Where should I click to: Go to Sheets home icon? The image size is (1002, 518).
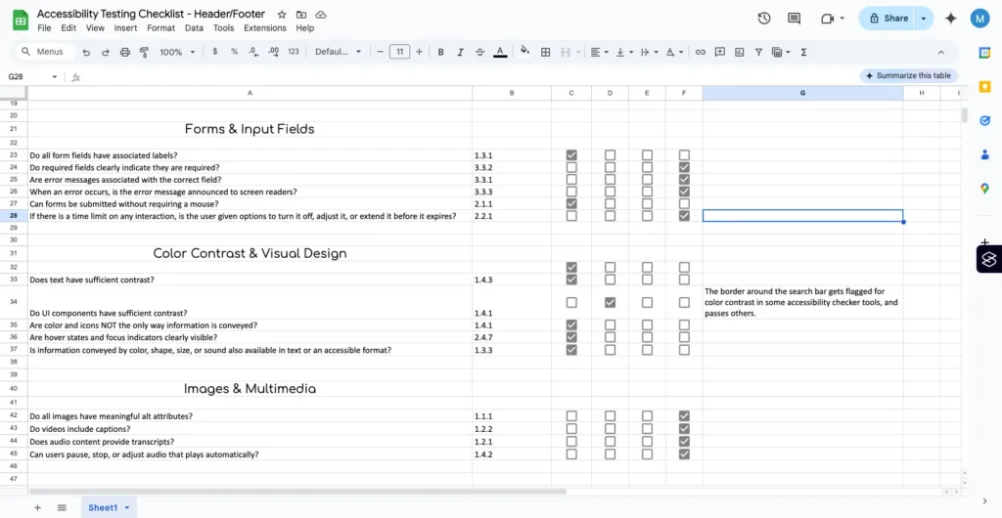pos(21,21)
